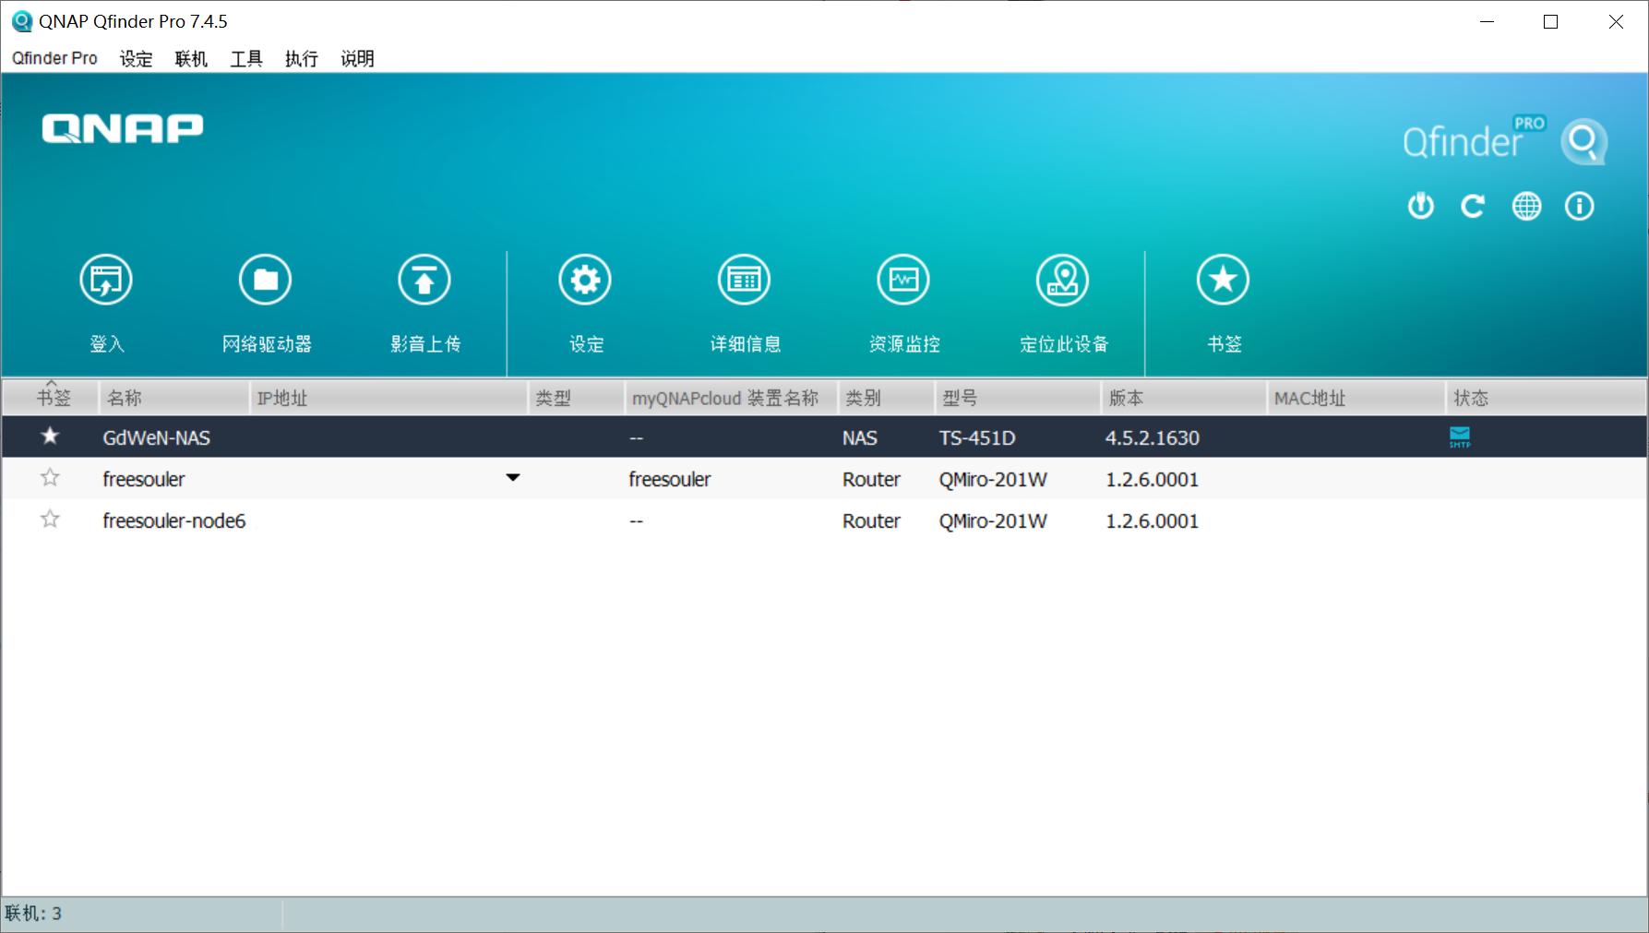Click the Bookmark (书签) star toolbar icon
This screenshot has width=1649, height=933.
(x=1223, y=280)
